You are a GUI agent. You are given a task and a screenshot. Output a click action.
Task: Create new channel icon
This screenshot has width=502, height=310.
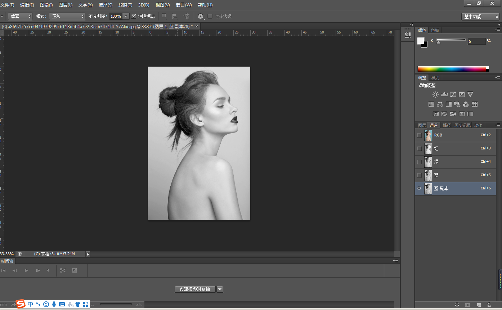(x=479, y=305)
